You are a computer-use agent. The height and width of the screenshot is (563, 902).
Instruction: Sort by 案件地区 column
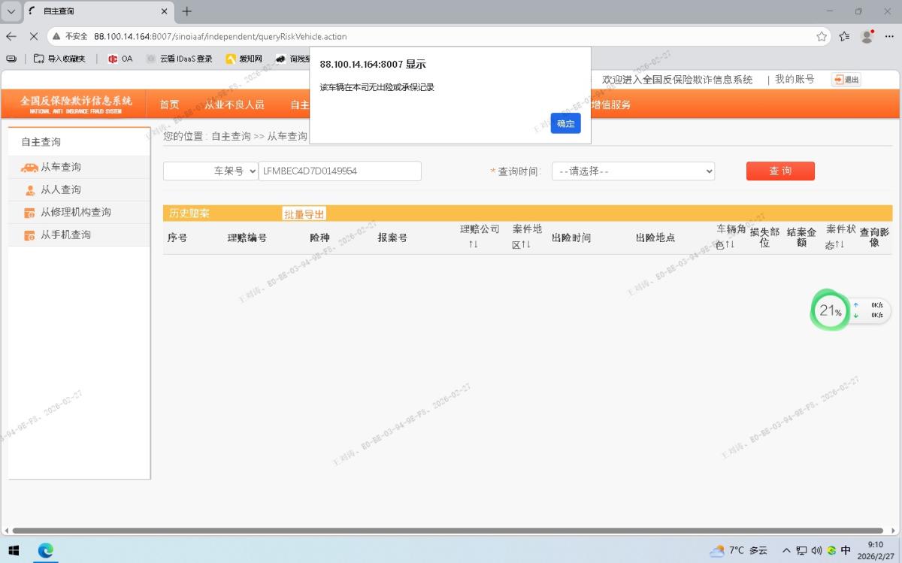(527, 237)
